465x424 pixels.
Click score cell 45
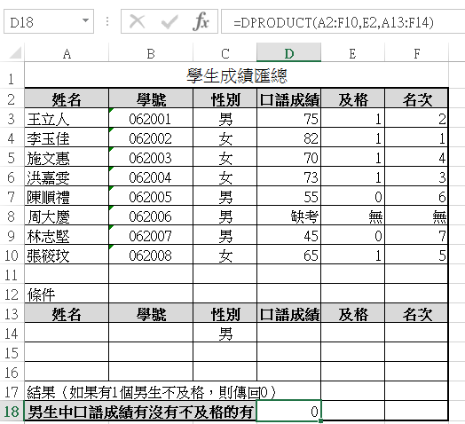[x=288, y=236]
